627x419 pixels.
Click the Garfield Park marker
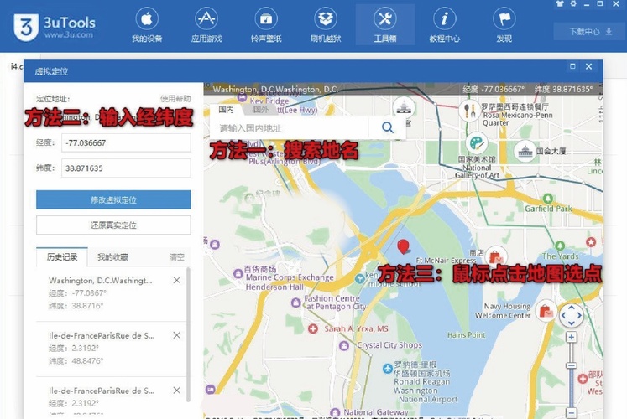coord(548,199)
